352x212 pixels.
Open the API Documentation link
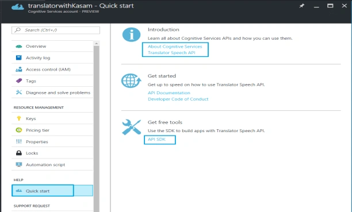coord(169,92)
